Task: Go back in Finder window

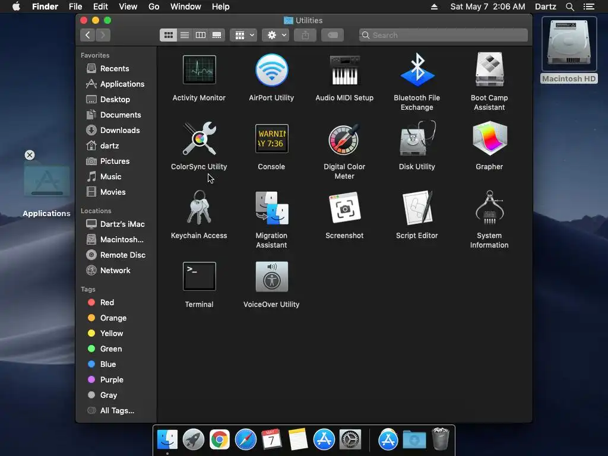Action: pos(88,35)
